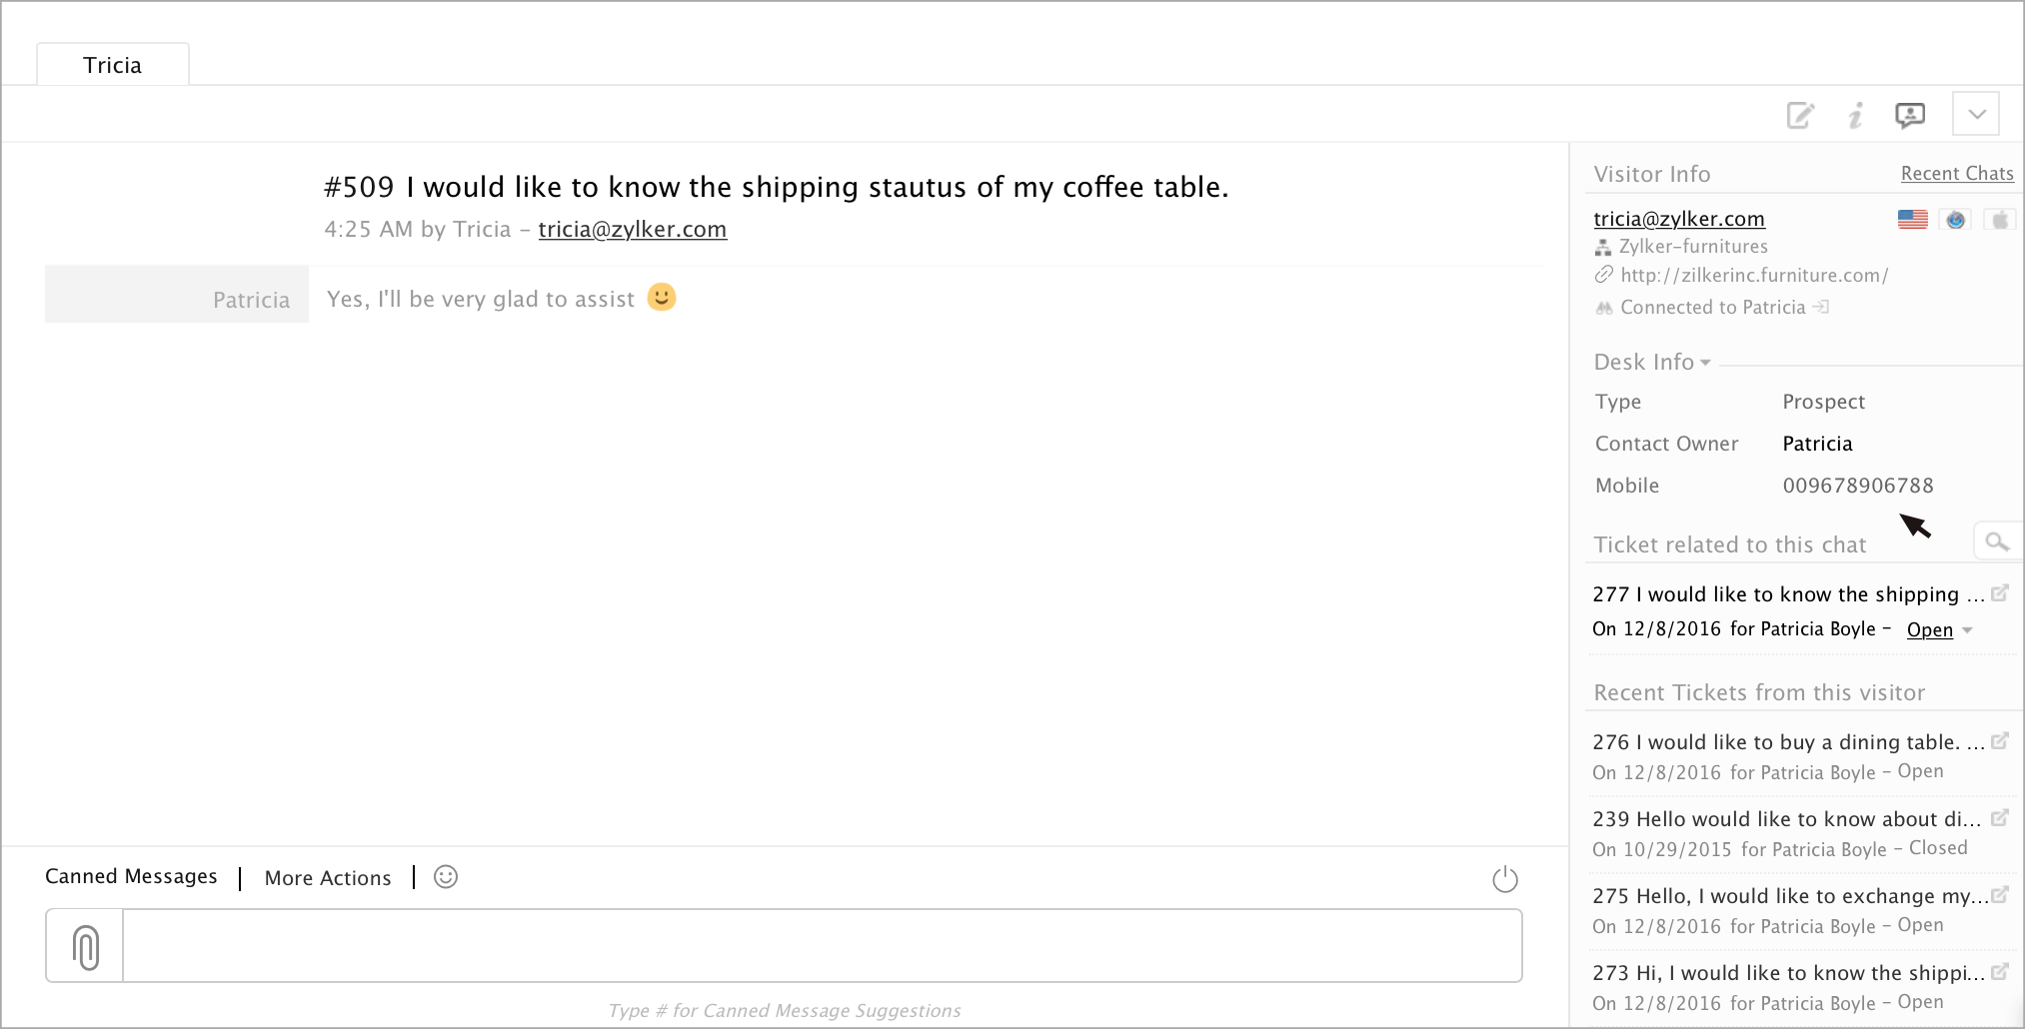Switch to the Tricia chat tab

click(113, 65)
